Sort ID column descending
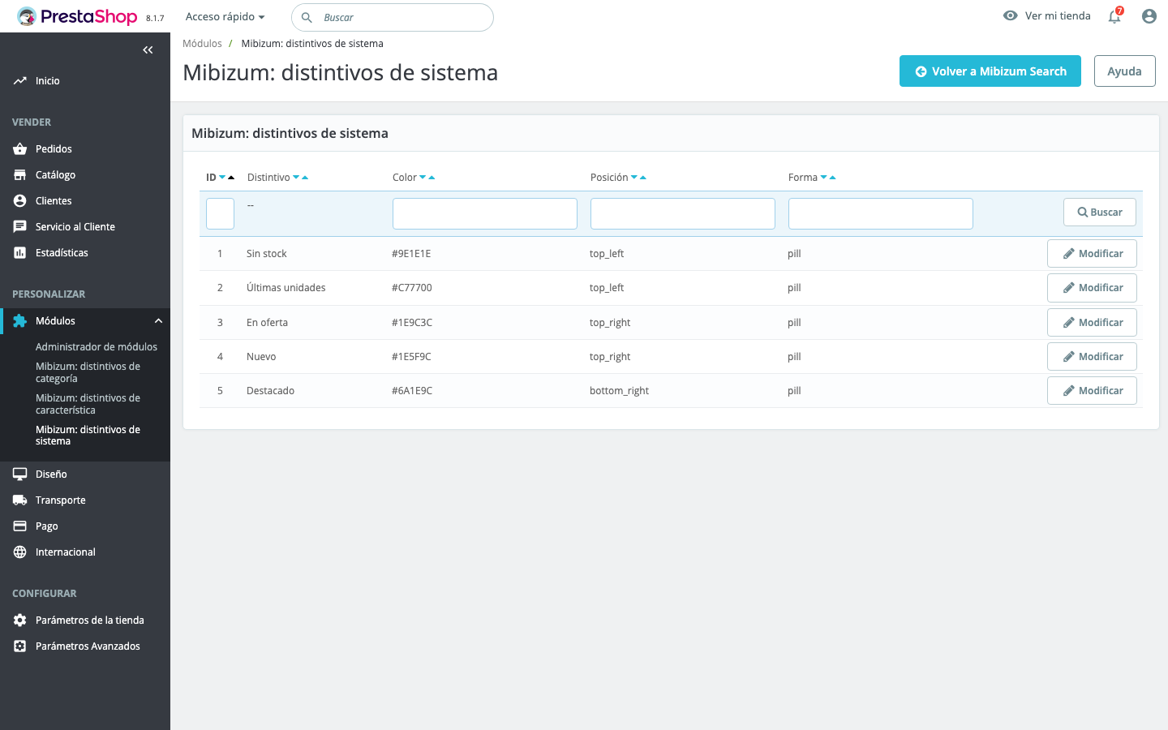Screen dimensions: 1168x730 point(222,178)
